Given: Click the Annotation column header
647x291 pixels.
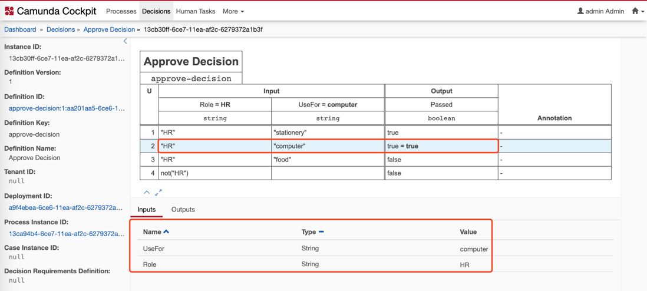Looking at the screenshot, I should point(554,118).
